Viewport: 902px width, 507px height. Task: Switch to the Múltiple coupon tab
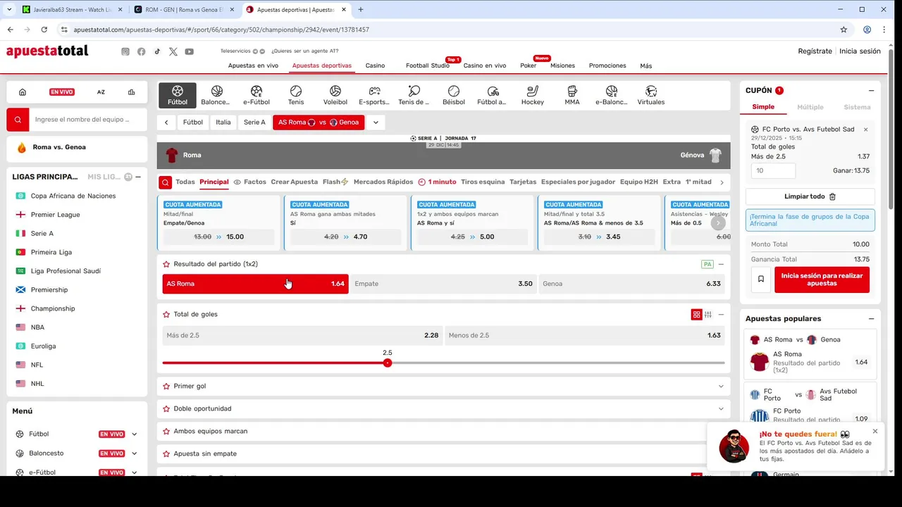(810, 107)
